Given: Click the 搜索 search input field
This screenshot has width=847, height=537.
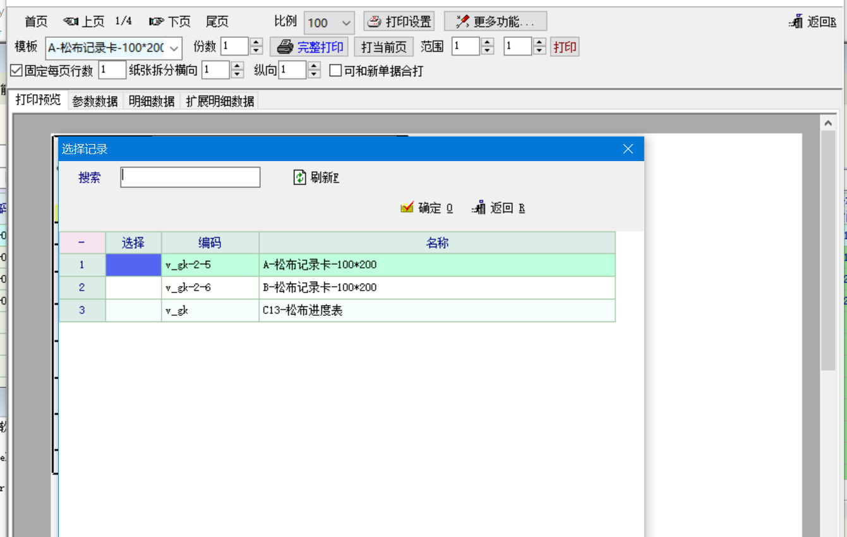Looking at the screenshot, I should pyautogui.click(x=190, y=178).
